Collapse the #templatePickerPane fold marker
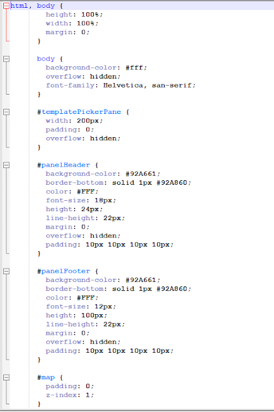The image size is (274, 412). [x=6, y=112]
